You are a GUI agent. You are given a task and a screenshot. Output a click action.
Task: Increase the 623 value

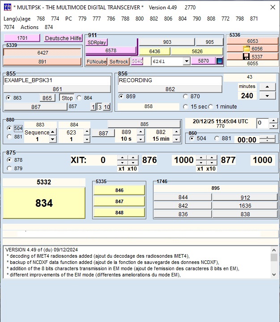point(87,132)
